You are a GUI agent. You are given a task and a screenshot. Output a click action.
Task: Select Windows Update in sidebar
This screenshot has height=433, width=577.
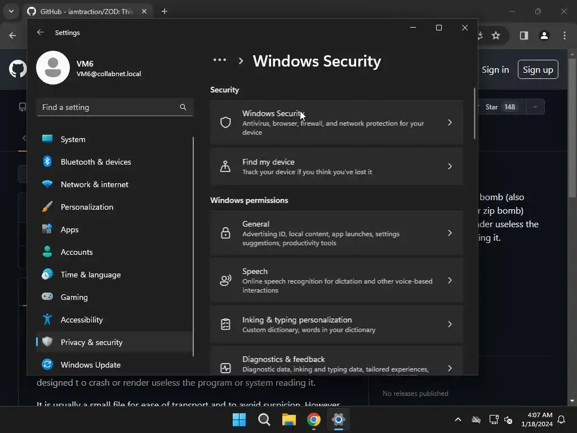[115, 365]
